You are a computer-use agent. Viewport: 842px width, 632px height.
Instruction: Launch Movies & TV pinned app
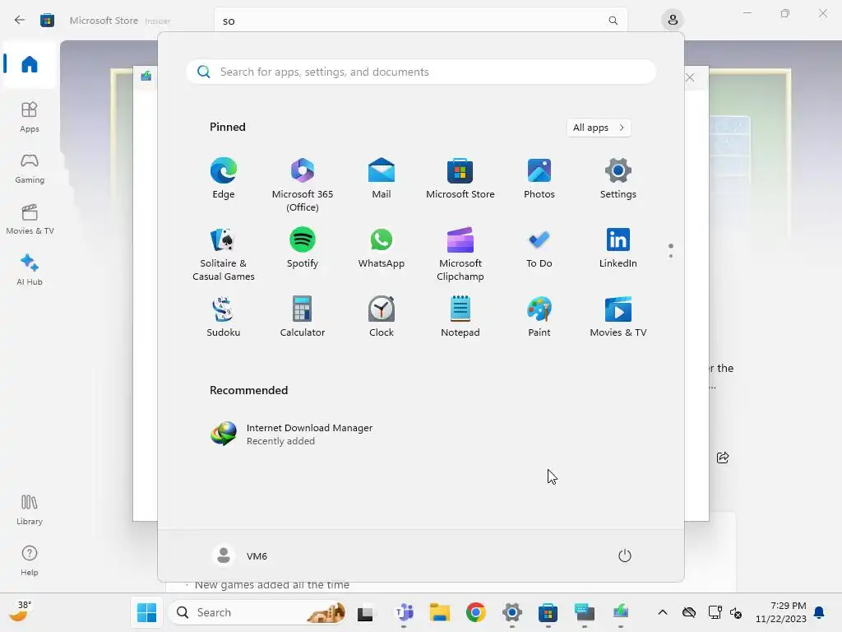tap(618, 317)
